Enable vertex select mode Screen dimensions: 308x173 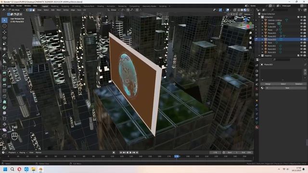point(27,10)
